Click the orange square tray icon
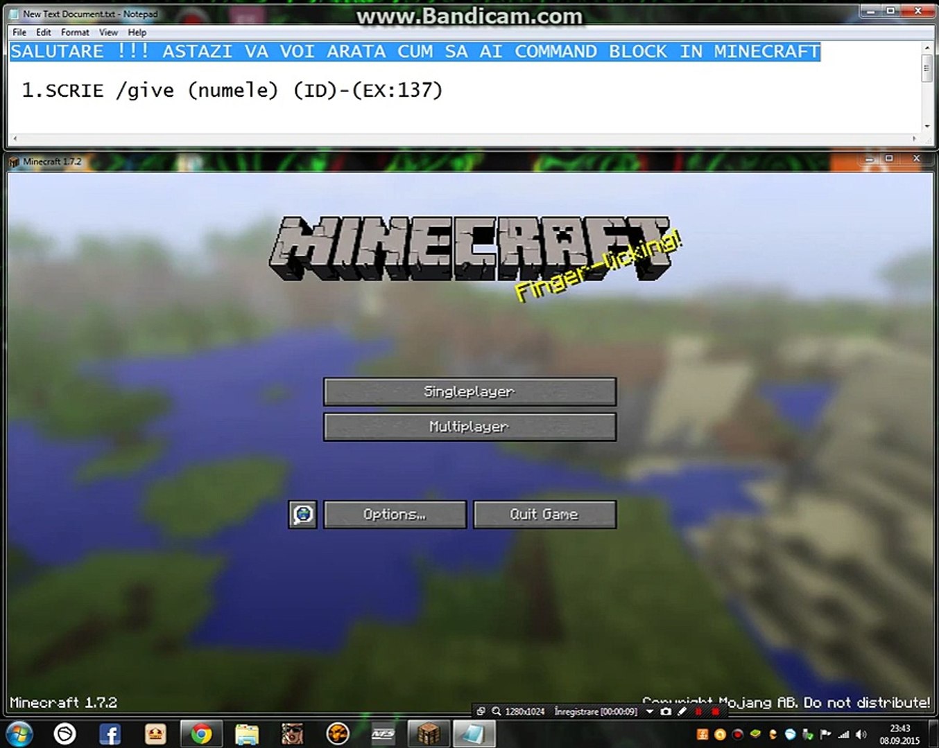 [703, 734]
